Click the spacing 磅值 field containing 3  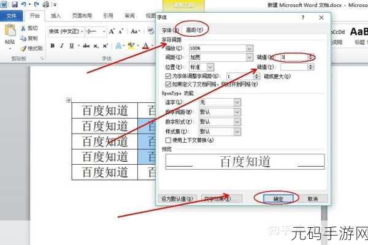294,57
